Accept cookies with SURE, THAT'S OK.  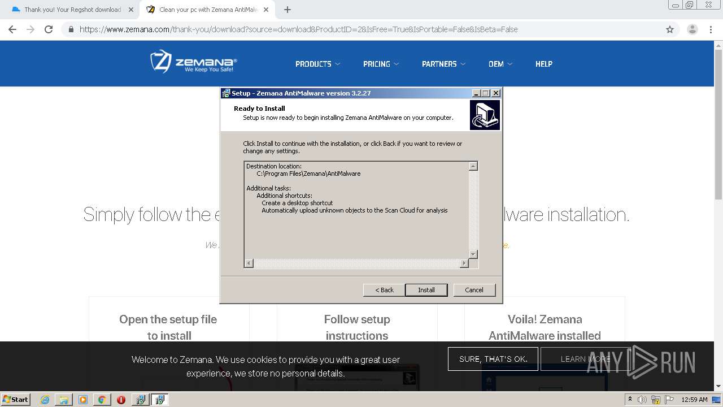[x=493, y=359]
